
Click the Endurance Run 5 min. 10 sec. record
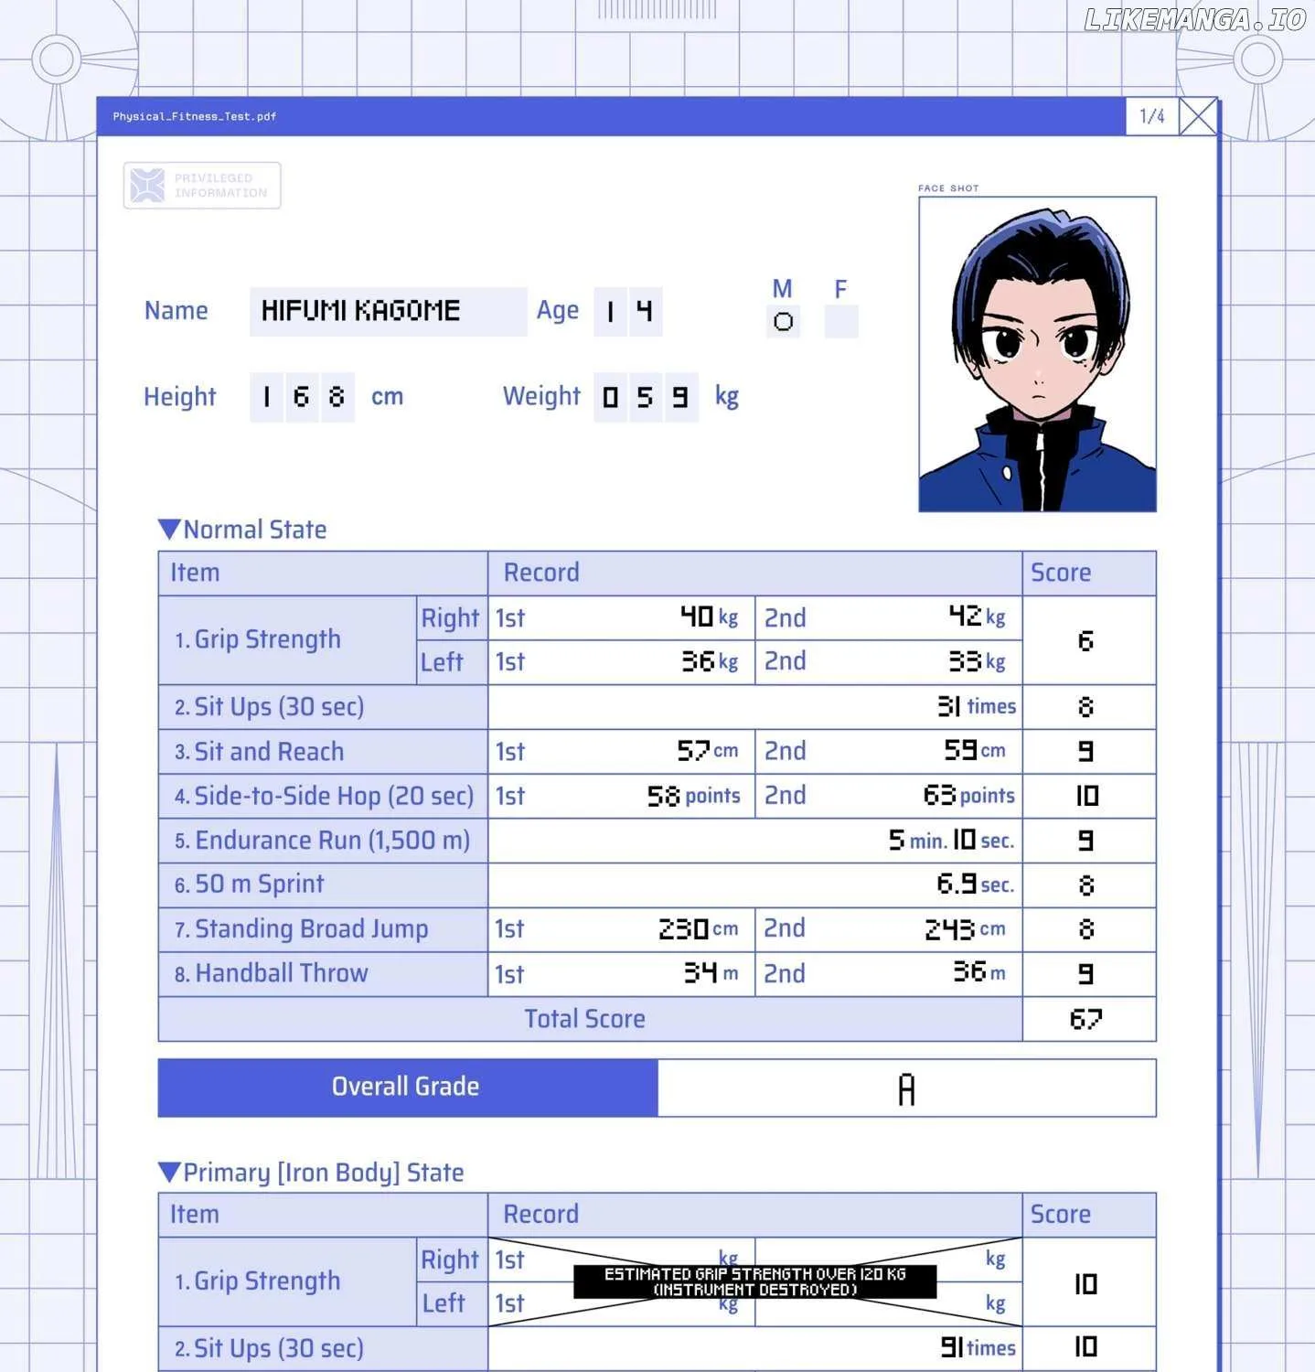pyautogui.click(x=951, y=840)
